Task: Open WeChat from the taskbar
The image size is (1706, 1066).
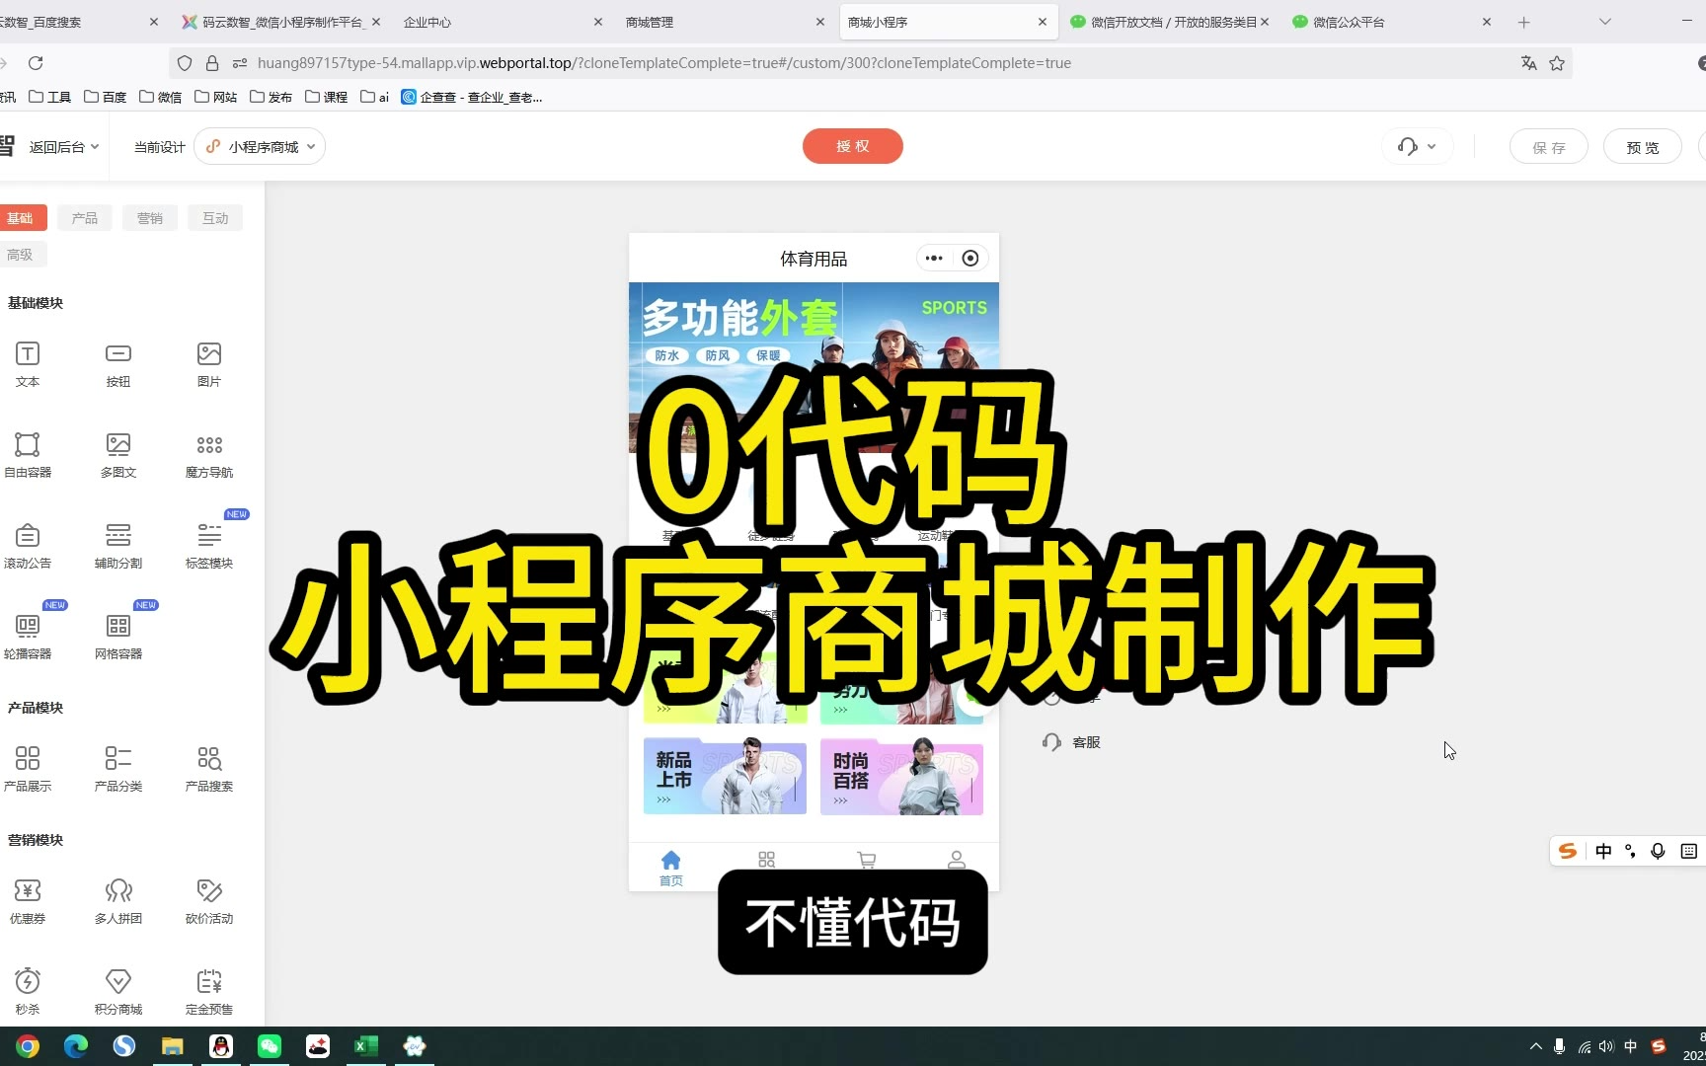Action: 270,1046
